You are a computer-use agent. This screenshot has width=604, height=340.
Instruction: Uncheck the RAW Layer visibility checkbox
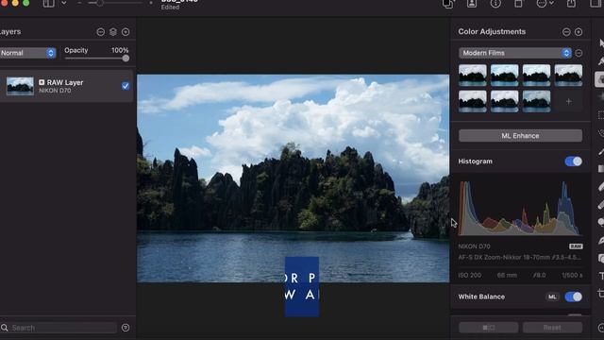[126, 86]
